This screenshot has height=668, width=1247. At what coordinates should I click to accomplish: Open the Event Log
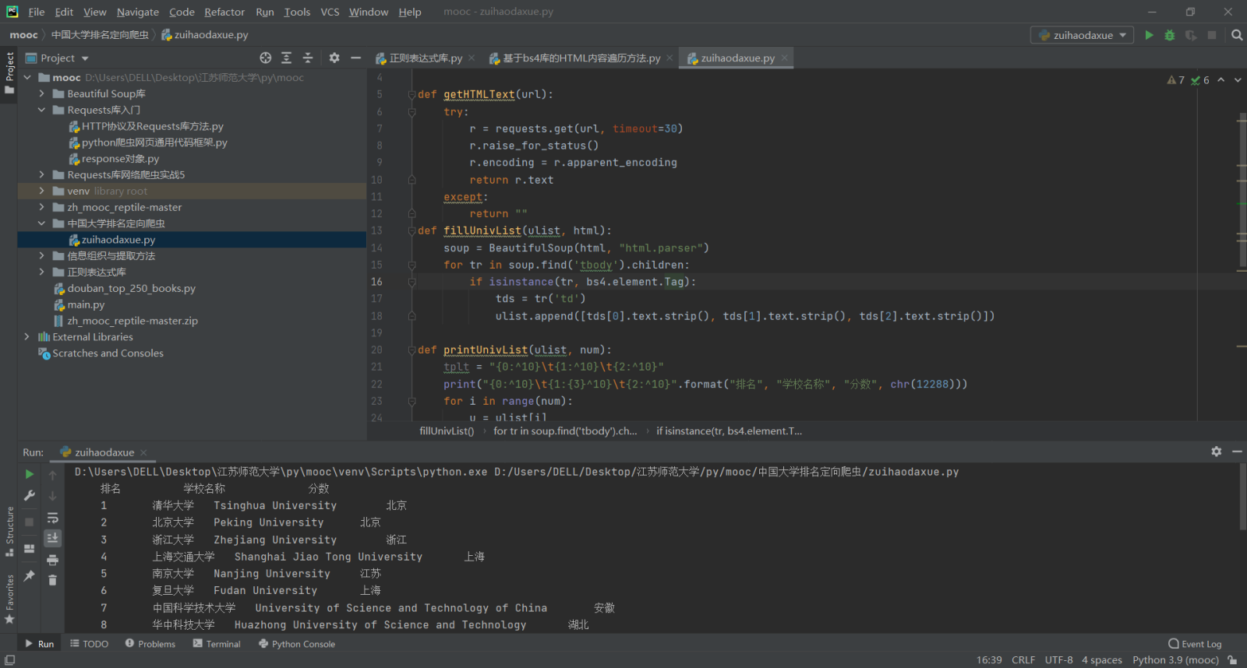[x=1195, y=644]
